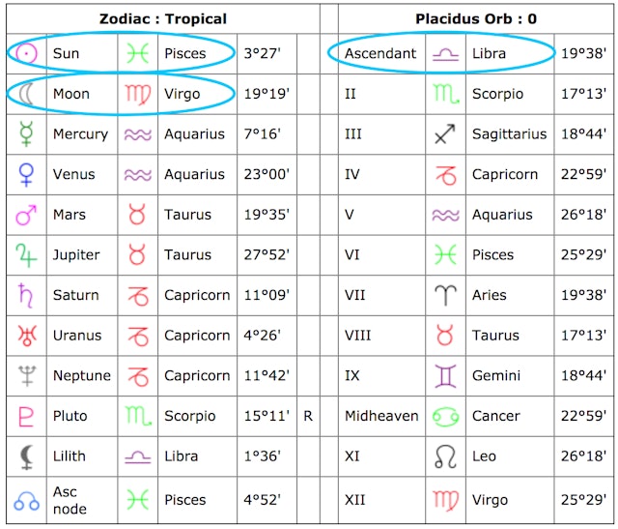
Task: Click the pink Mars symbol
Action: (26, 215)
